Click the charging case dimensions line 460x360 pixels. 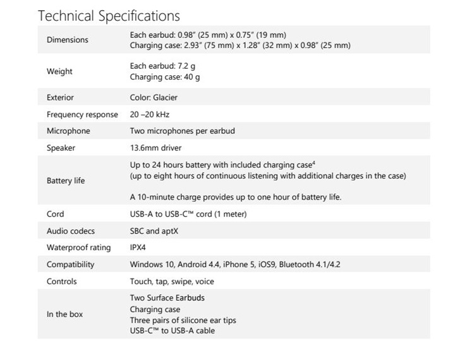coord(240,45)
